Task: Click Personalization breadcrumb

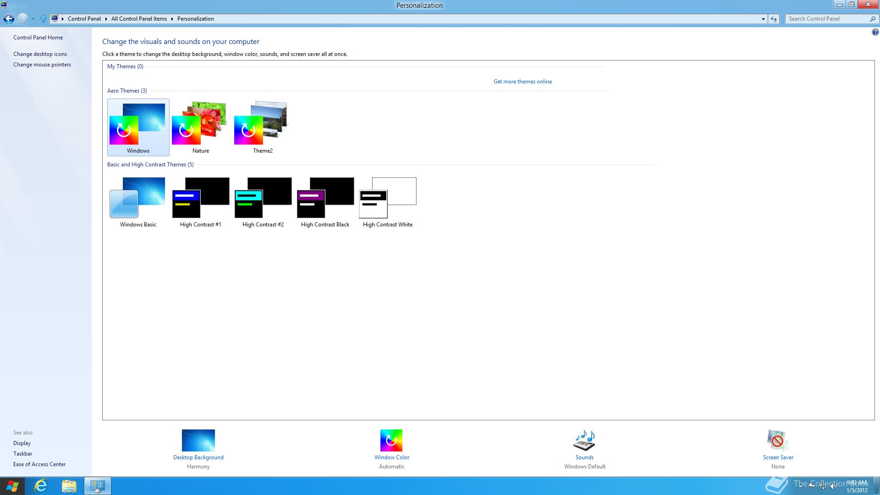Action: [196, 19]
